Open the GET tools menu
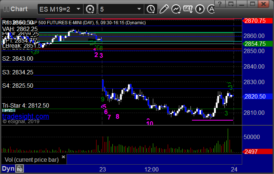 point(188,9)
